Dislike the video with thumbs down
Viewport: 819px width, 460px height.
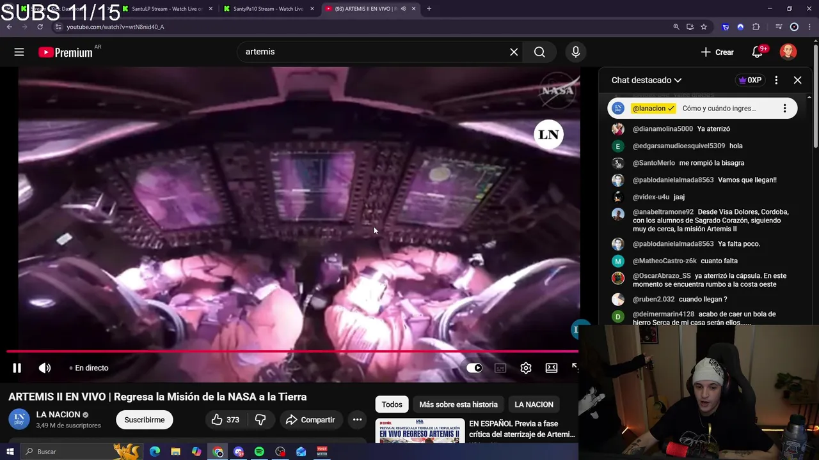click(260, 420)
